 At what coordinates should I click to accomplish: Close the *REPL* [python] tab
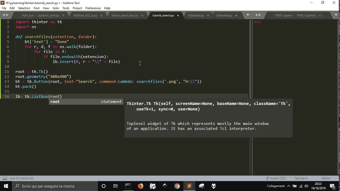pos(320,15)
